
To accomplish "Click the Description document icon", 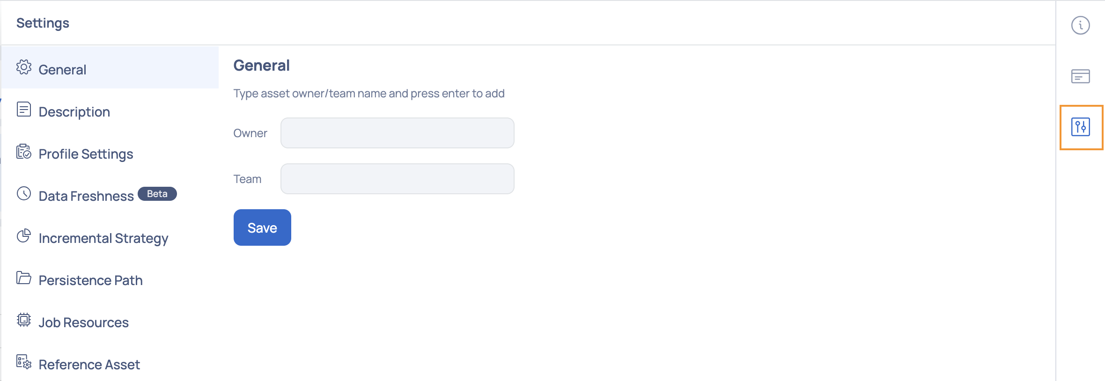I will click(x=24, y=110).
